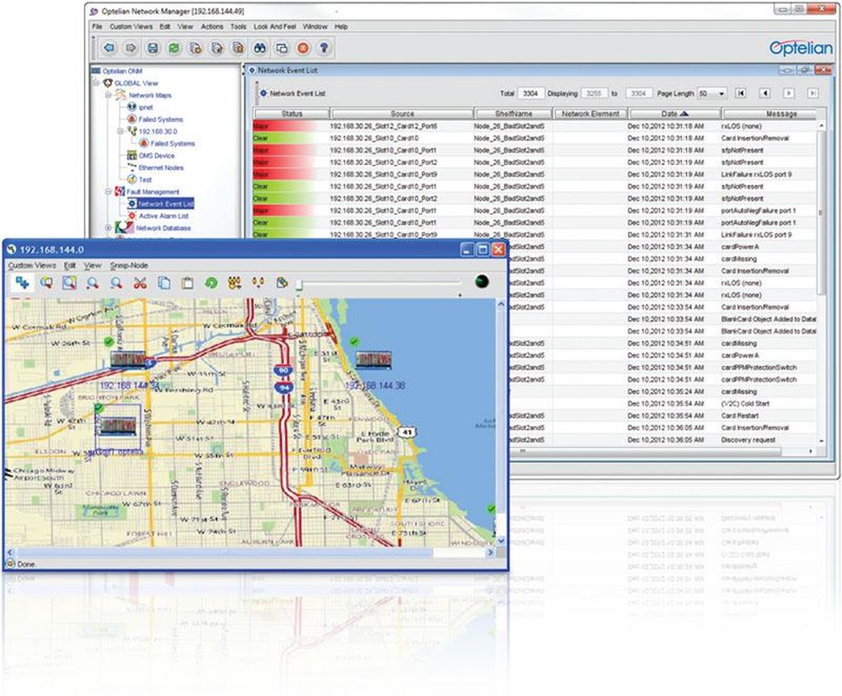Open the Tools menu
This screenshot has height=696, width=842.
(x=238, y=26)
